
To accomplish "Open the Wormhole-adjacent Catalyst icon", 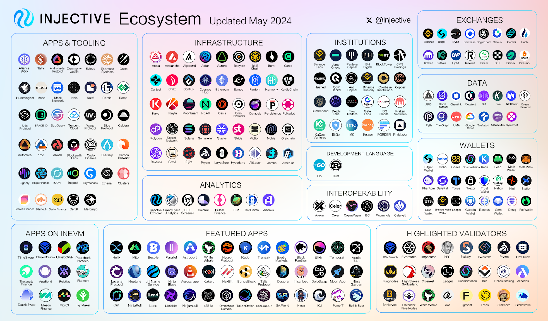I will click(x=400, y=206).
